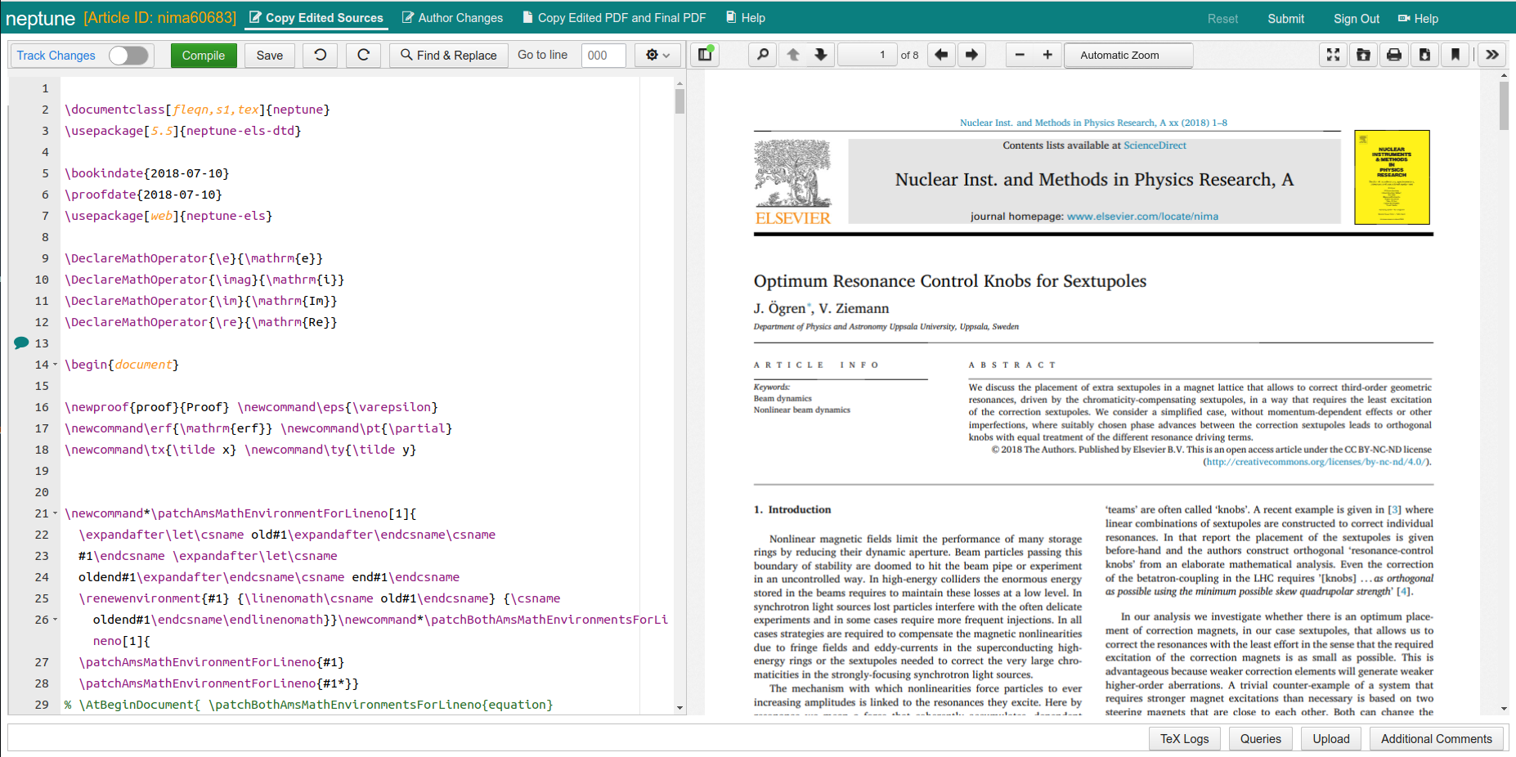Click the Go to line input field
The image size is (1516, 757).
pyautogui.click(x=603, y=55)
